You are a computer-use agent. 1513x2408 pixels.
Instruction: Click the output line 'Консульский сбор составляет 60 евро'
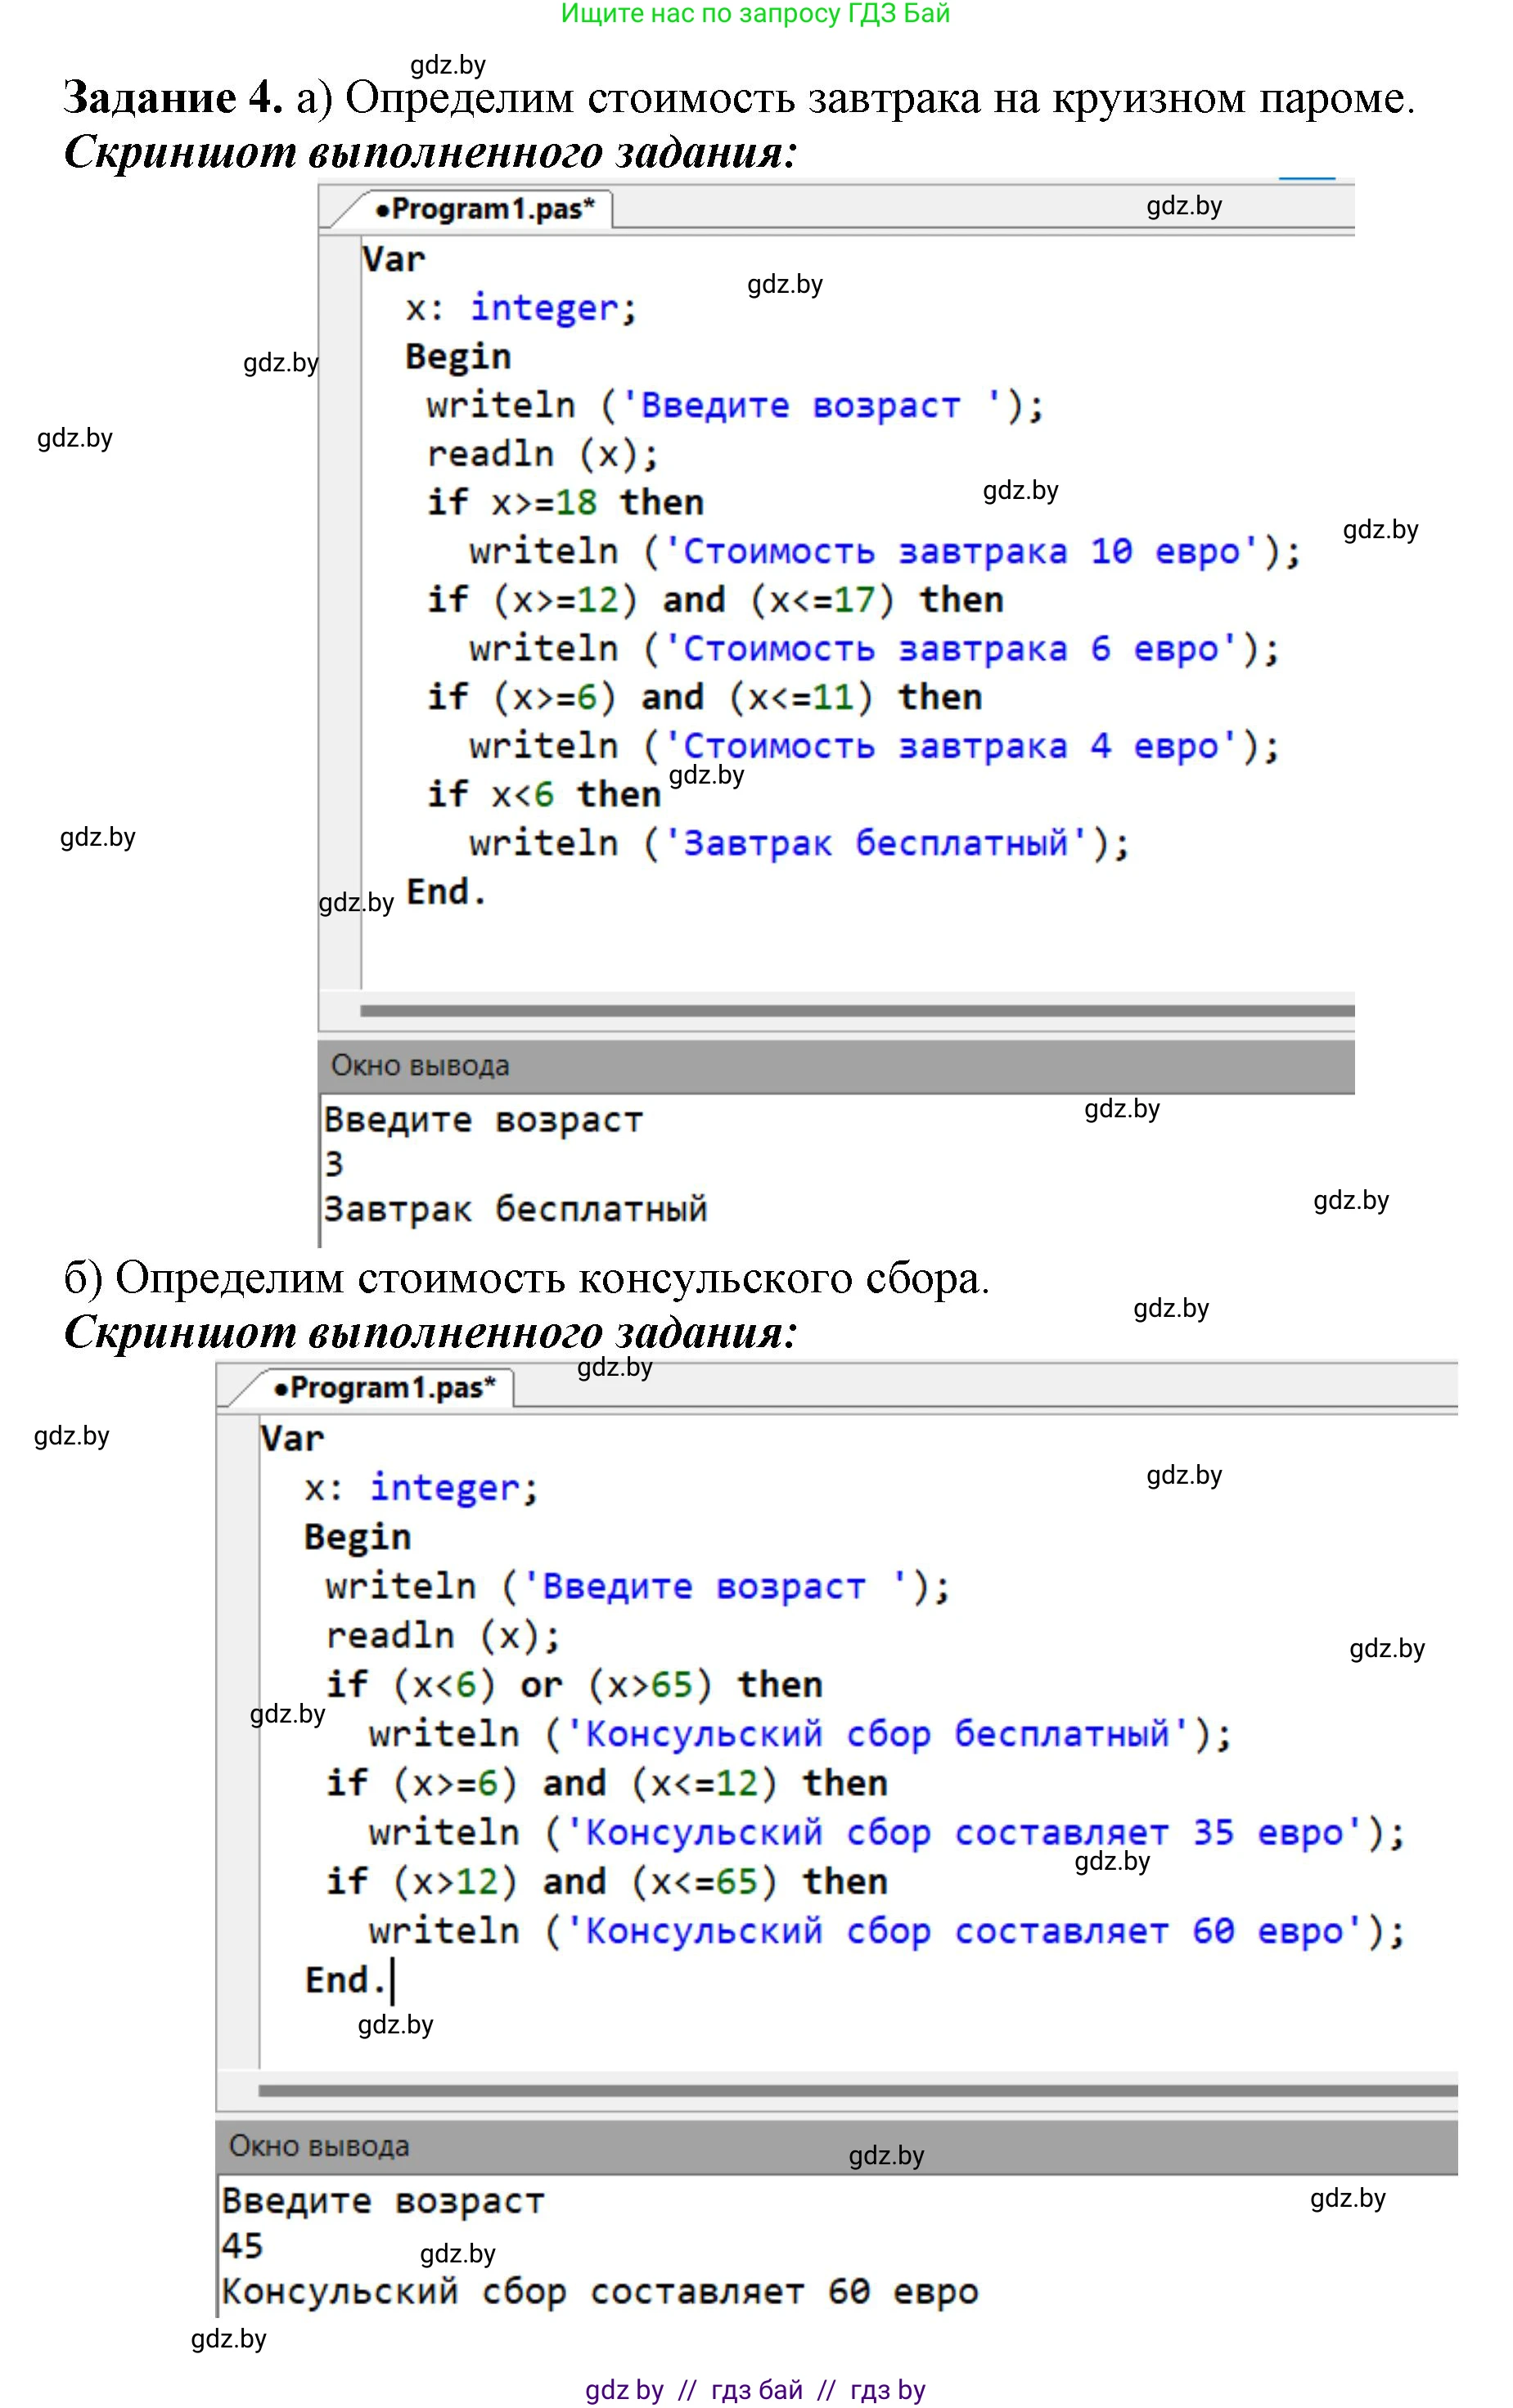598,2291
